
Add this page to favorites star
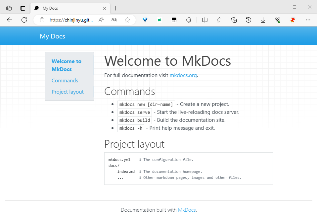[127, 20]
